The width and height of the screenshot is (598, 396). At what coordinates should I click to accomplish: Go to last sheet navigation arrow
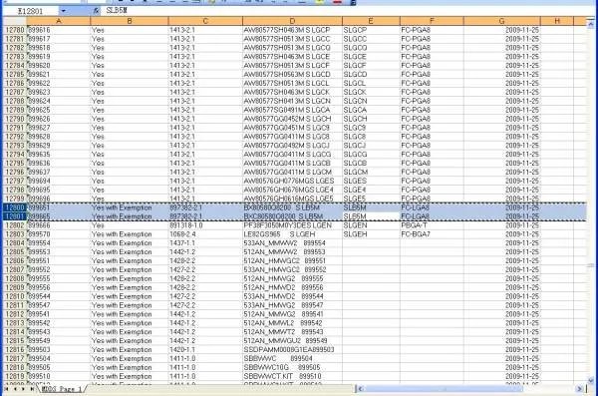32,389
